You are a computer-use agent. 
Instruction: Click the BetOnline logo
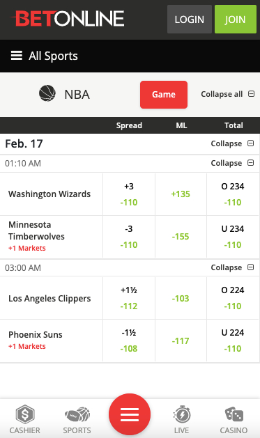[x=68, y=18]
